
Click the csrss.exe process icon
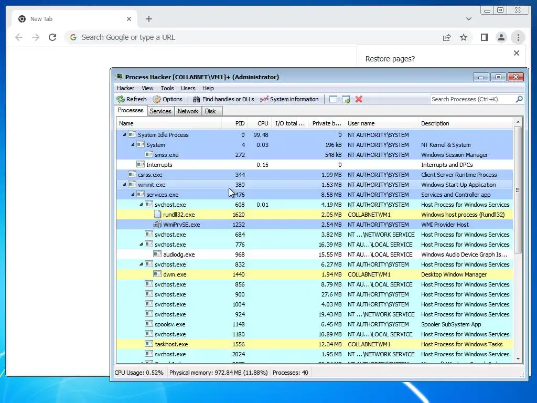pyautogui.click(x=132, y=174)
